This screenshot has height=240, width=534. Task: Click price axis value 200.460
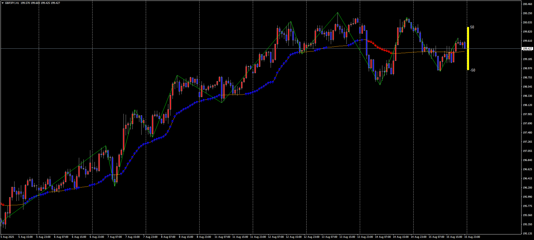(x=527, y=4)
